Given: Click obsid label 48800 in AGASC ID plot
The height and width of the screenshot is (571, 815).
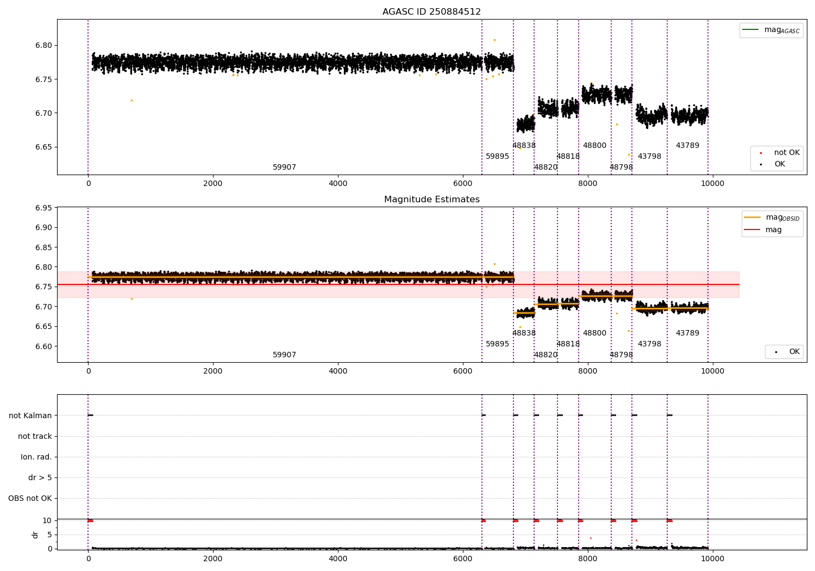Looking at the screenshot, I should (594, 146).
